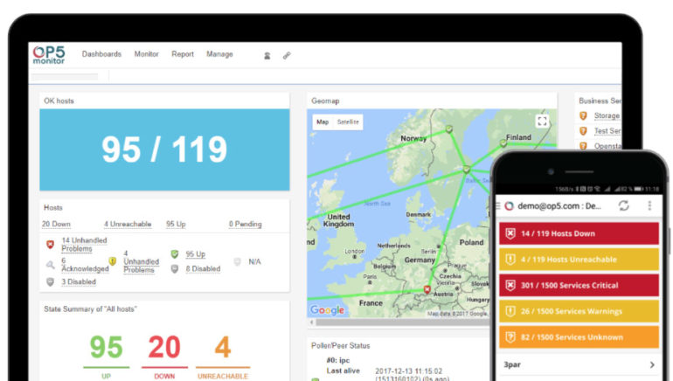Click the left scroll arrow below geomap
673x381 pixels.
(312, 322)
